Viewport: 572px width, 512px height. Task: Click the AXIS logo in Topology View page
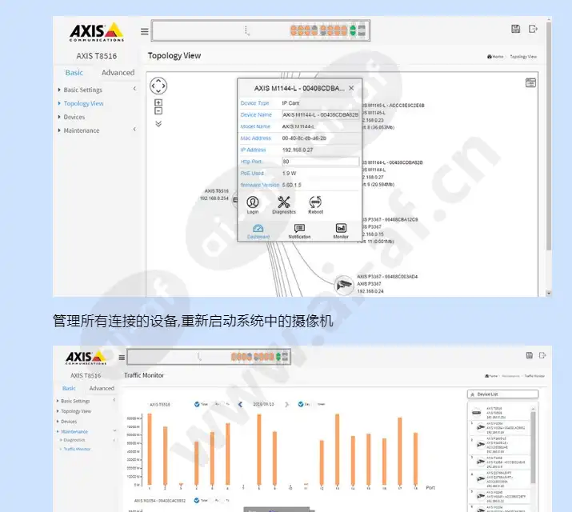click(x=97, y=32)
